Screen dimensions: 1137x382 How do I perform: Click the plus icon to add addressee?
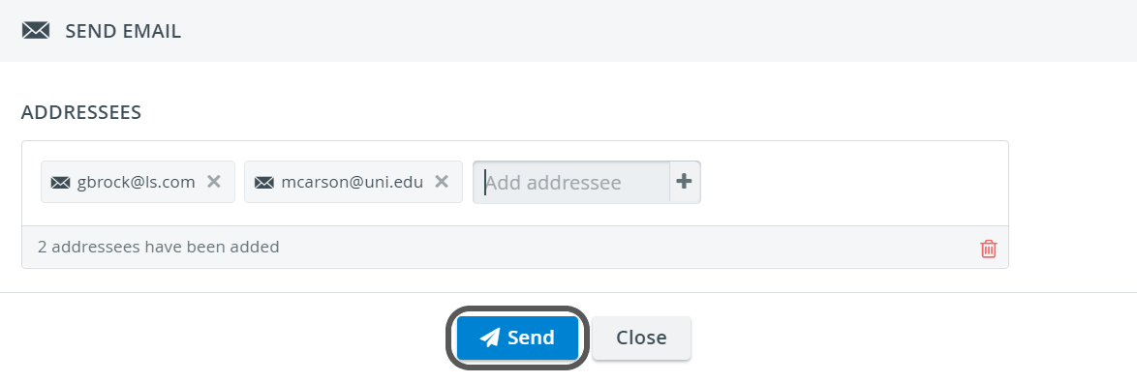[684, 182]
